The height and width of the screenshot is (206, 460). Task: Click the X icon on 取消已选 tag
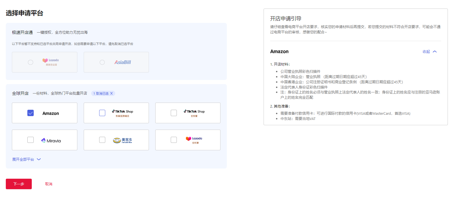coord(112,93)
